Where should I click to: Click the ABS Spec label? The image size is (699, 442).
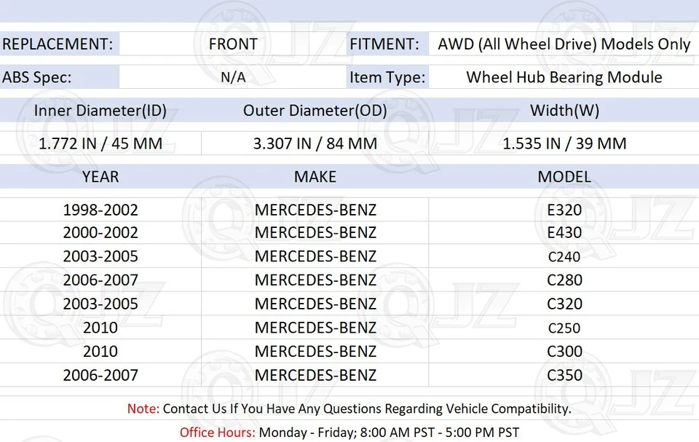[x=37, y=77]
